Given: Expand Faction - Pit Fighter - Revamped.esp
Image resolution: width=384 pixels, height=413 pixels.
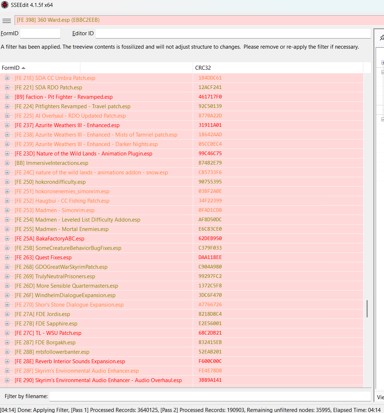Looking at the screenshot, I should [x=7, y=97].
